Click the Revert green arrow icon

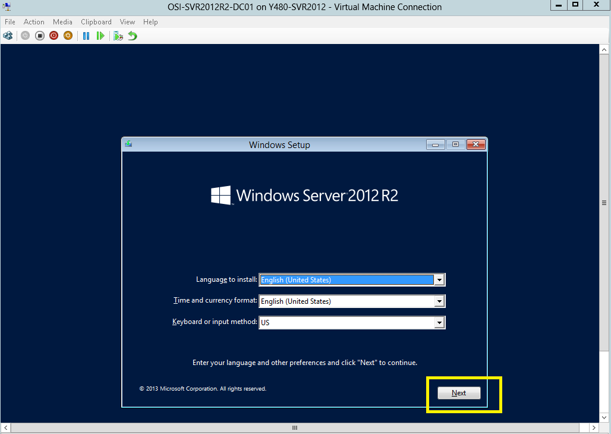pyautogui.click(x=133, y=36)
